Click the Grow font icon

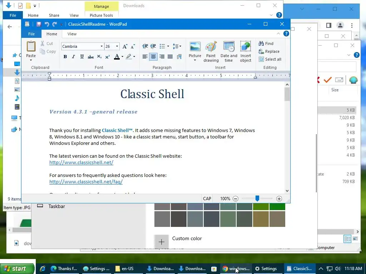click(x=125, y=46)
